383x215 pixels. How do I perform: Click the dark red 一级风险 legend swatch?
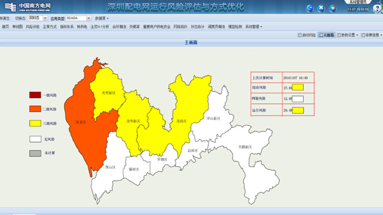(35, 95)
